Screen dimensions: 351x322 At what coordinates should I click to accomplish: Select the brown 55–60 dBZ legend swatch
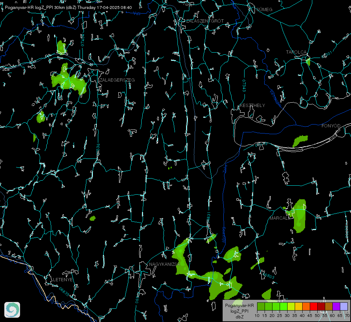(x=329, y=306)
